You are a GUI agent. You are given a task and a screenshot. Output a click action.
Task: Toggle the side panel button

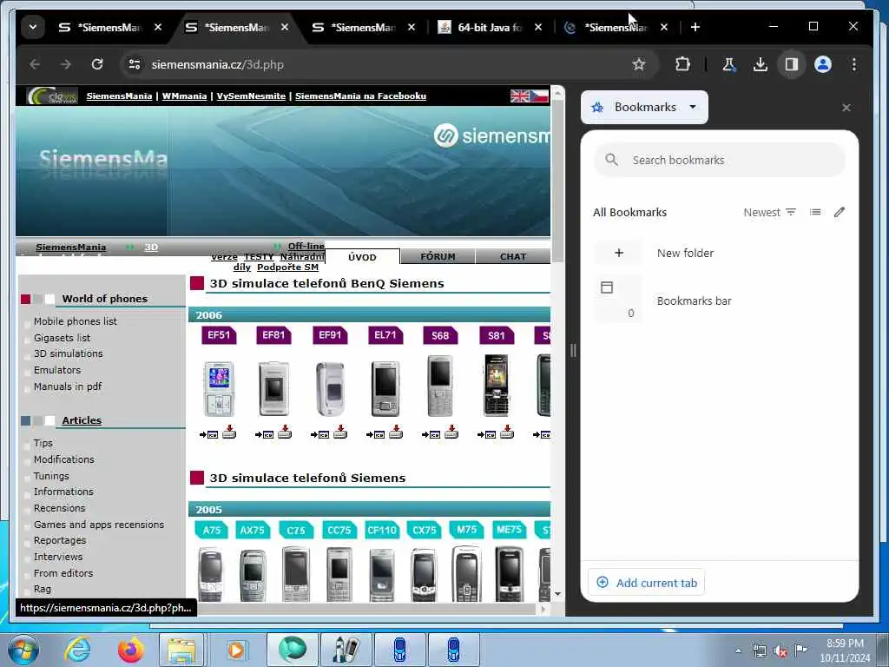click(792, 64)
